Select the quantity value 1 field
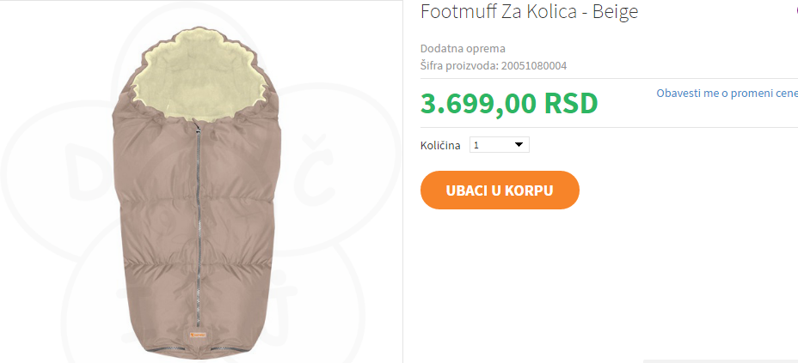Image resolution: width=798 pixels, height=363 pixels. (x=500, y=145)
